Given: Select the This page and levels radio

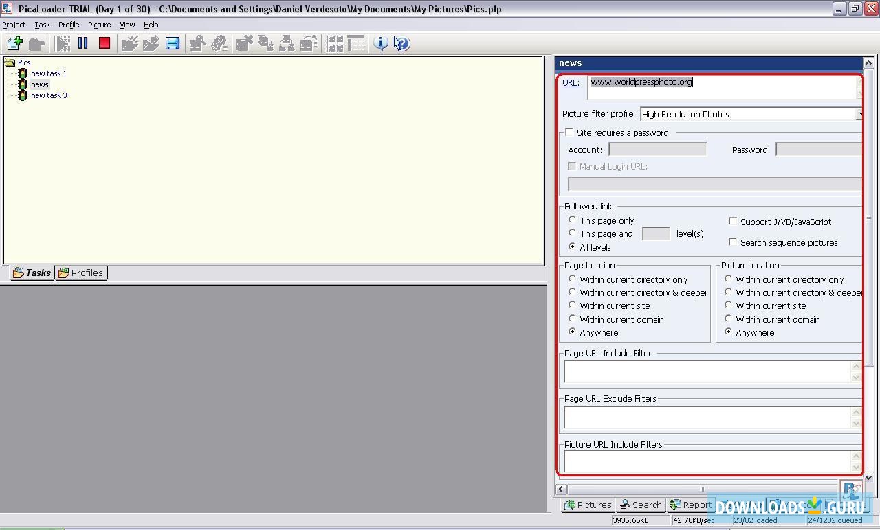Looking at the screenshot, I should (572, 233).
